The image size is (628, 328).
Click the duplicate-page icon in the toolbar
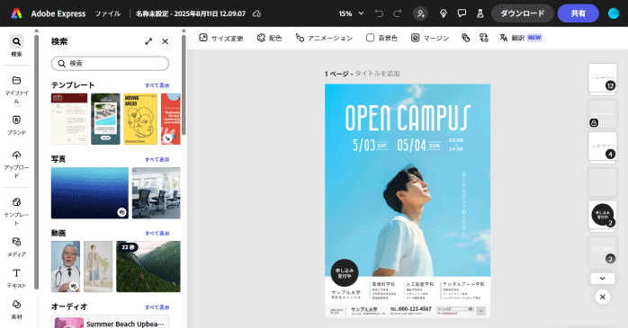click(465, 38)
